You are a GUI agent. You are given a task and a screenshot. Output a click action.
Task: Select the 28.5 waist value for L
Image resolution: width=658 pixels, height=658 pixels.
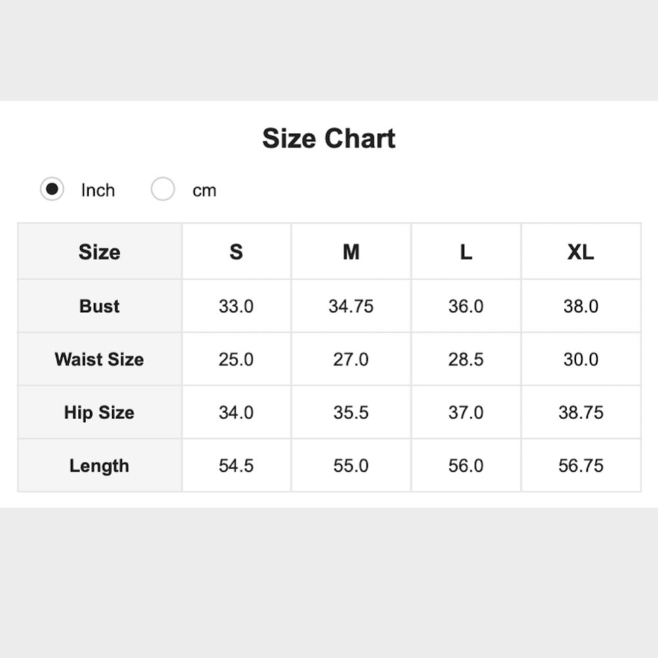click(466, 359)
